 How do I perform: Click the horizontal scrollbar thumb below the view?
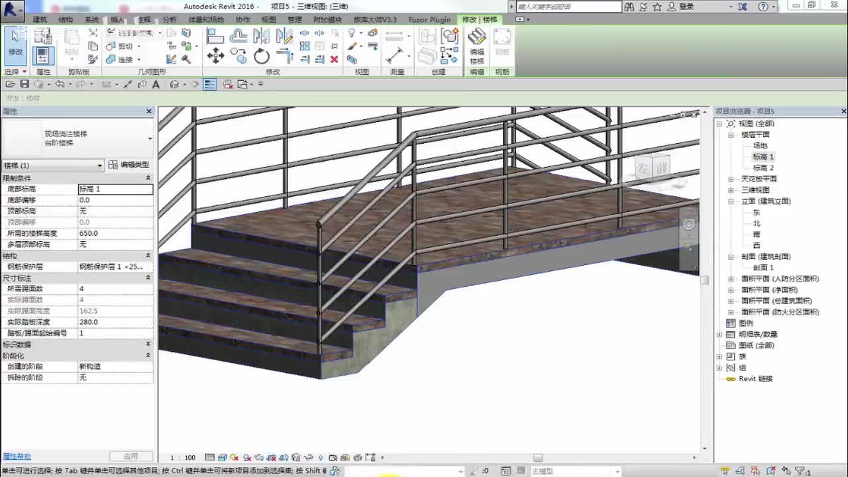point(538,458)
